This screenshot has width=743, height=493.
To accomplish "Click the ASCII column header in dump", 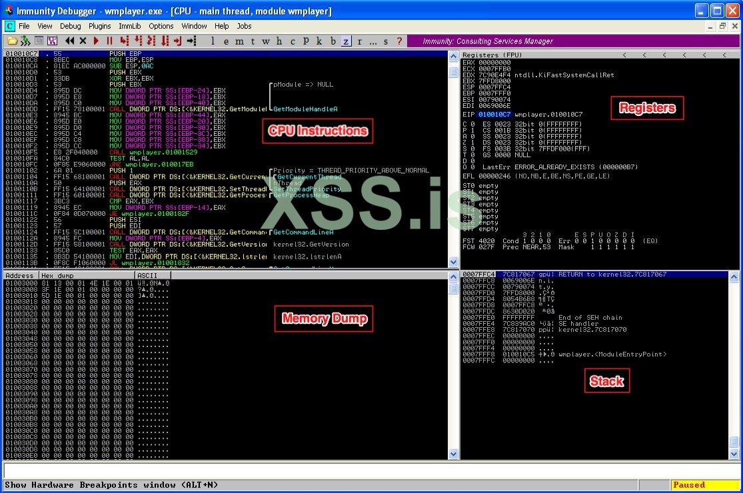I will point(153,276).
